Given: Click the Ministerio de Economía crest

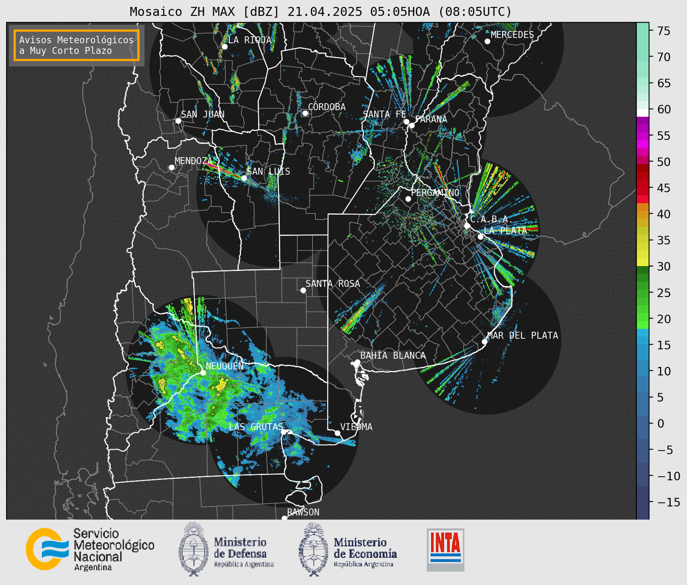Looking at the screenshot, I should (314, 549).
